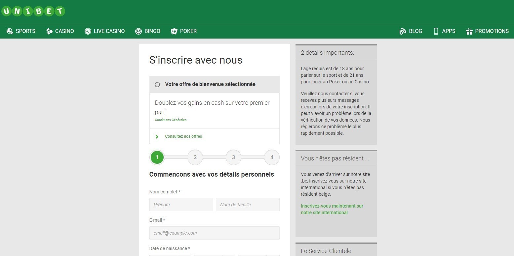Click the 2 détails importants panel heading
This screenshot has width=514, height=256.
(327, 53)
